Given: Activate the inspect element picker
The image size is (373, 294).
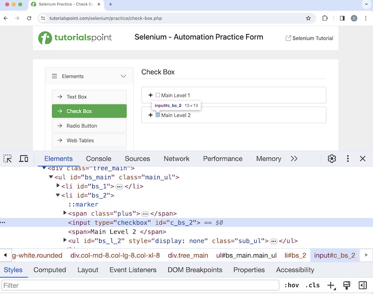Looking at the screenshot, I should point(7,158).
